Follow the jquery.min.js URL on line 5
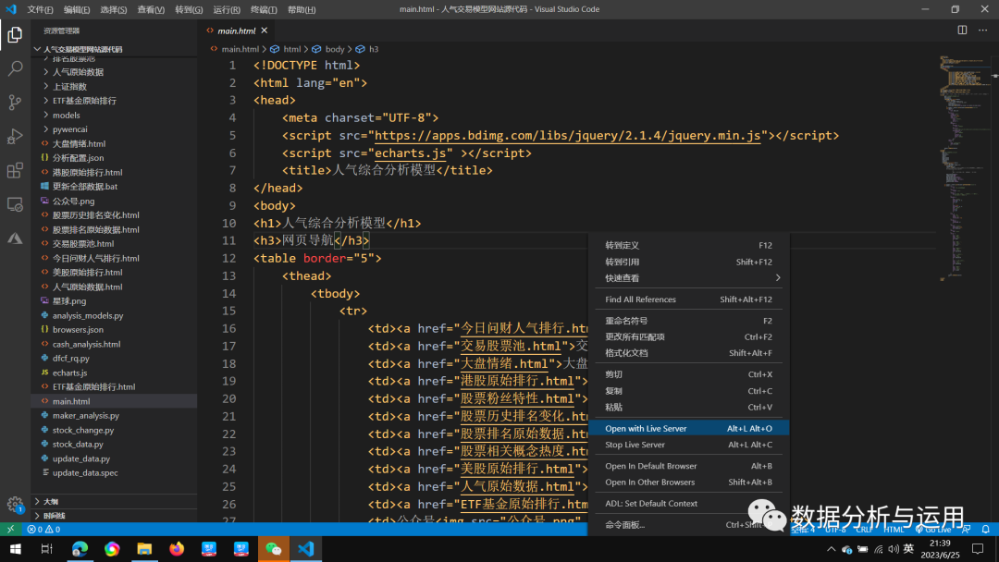 [x=568, y=136]
